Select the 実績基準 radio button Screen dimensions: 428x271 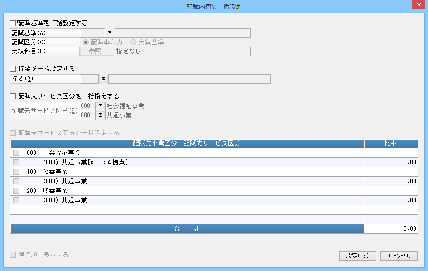pos(133,42)
